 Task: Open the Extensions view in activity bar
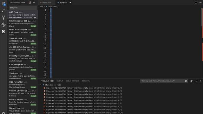(3, 32)
